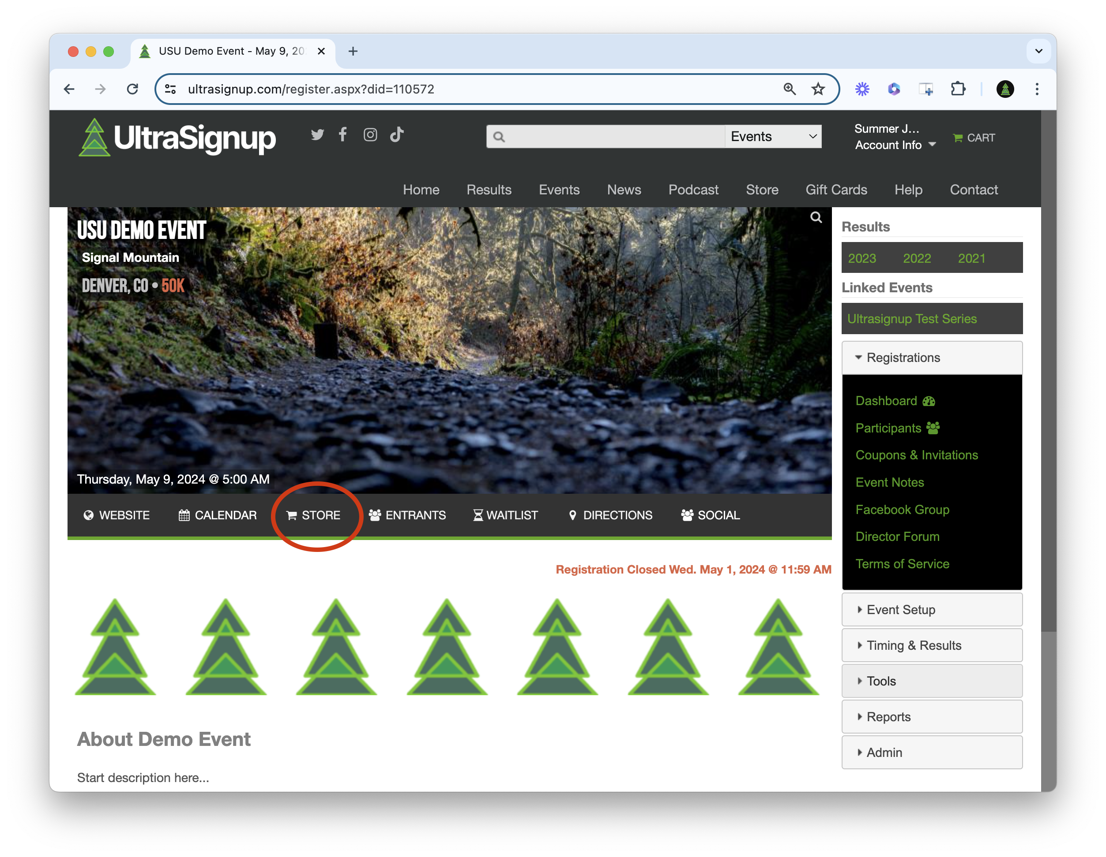
Task: Click browser back arrow
Action: coord(69,89)
